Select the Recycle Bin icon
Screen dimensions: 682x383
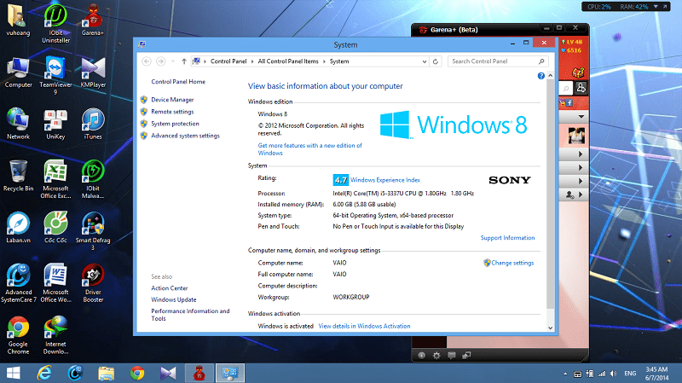click(18, 176)
